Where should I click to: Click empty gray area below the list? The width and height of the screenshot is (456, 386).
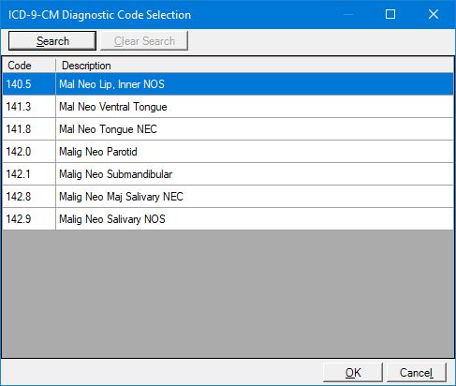(228, 293)
